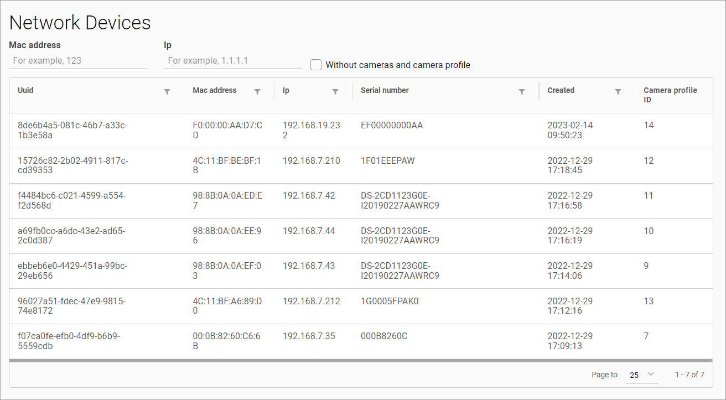
Task: Focus the Ip filter input field
Action: 233,60
